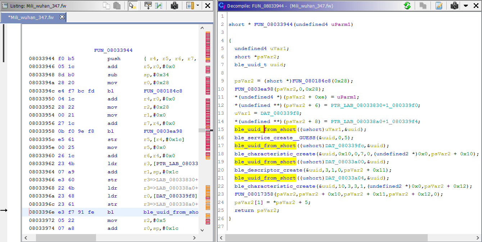
Task: Open dropdown arrow next to margin icon
Action: coord(198,5)
